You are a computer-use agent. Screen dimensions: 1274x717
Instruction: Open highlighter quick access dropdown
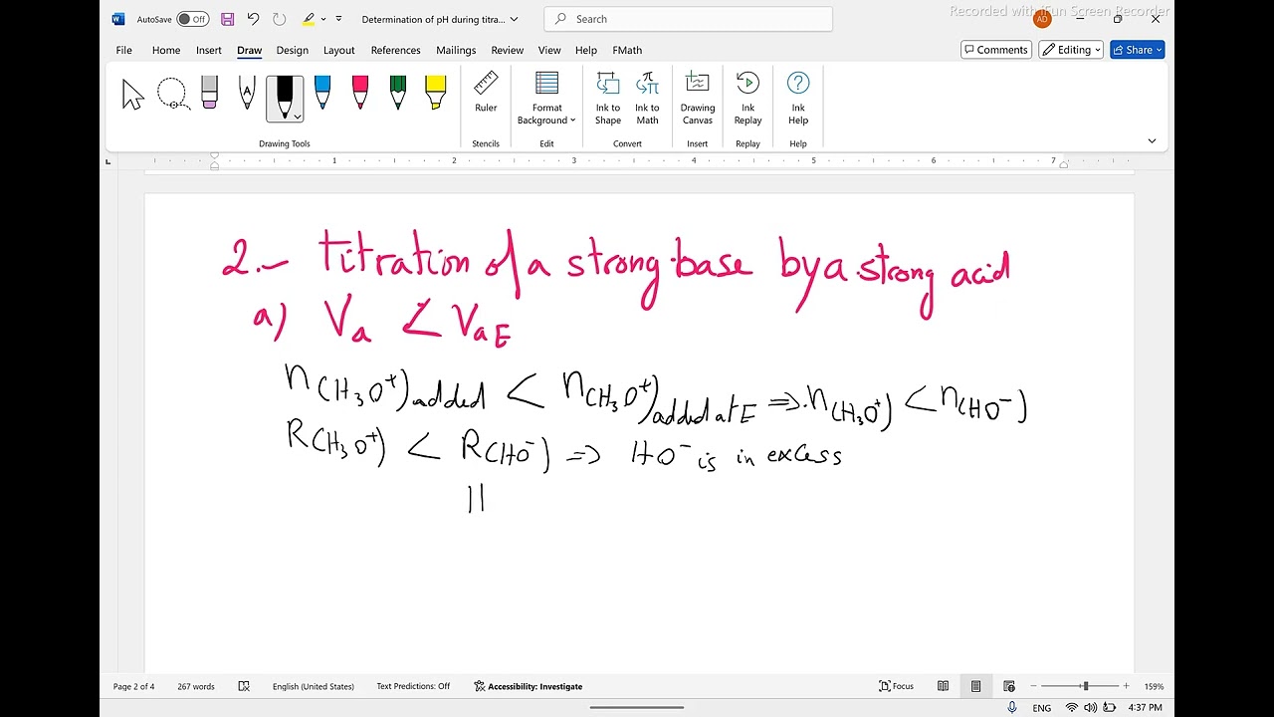[323, 19]
